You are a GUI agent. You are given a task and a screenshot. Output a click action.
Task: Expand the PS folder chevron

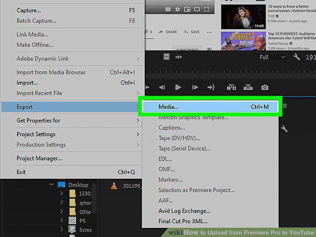pyautogui.click(x=62, y=220)
